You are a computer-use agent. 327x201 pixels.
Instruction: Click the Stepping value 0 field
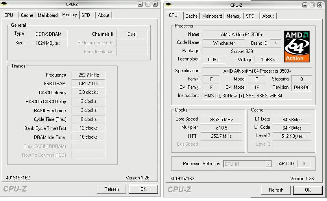point(301,79)
